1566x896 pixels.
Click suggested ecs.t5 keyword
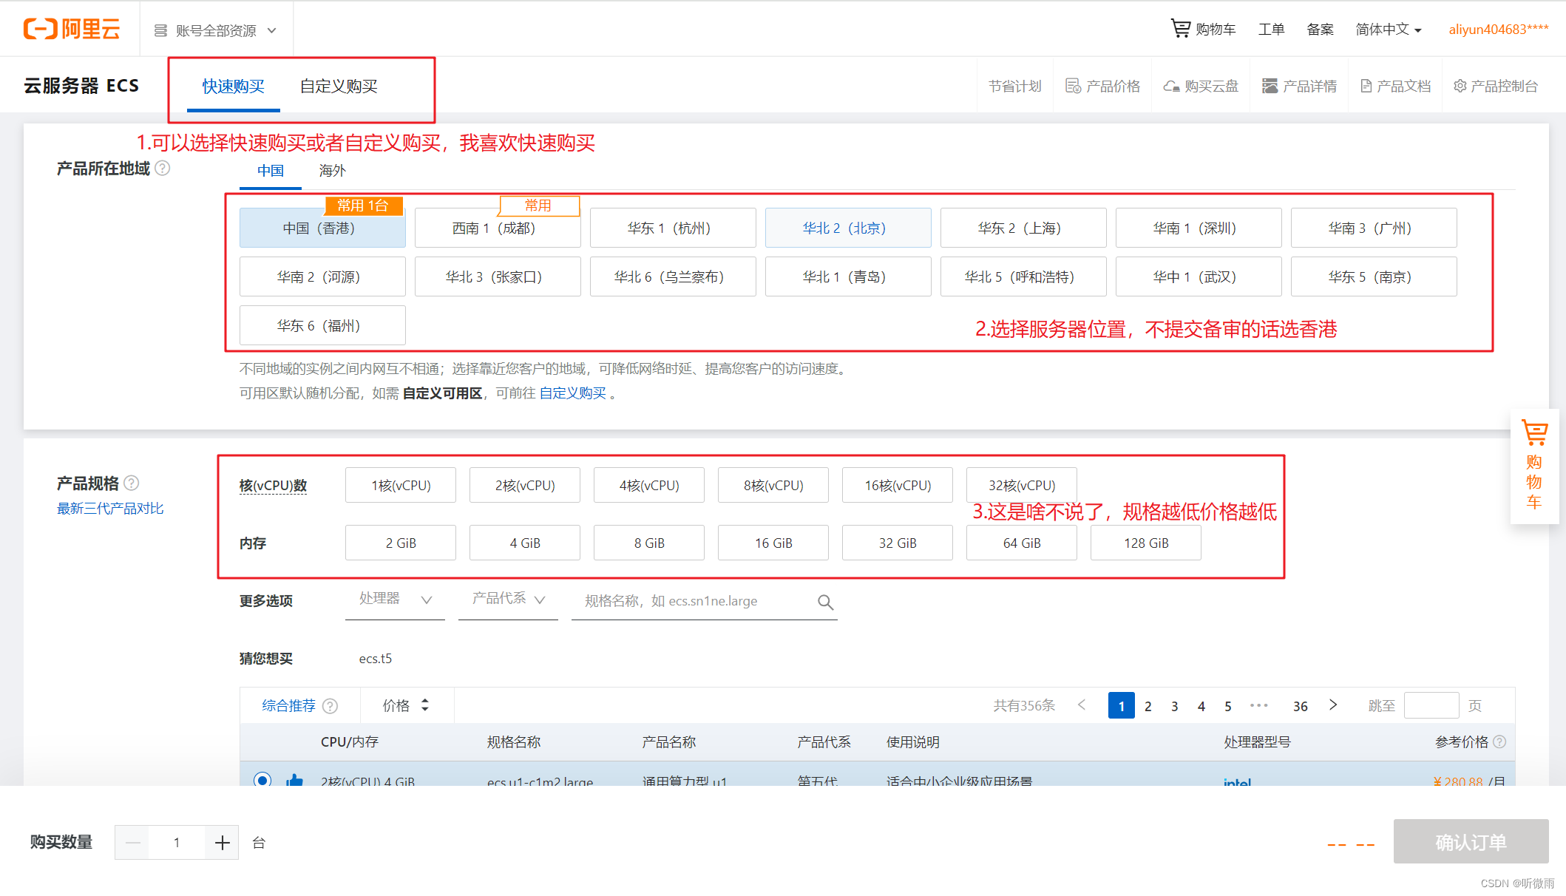point(376,659)
